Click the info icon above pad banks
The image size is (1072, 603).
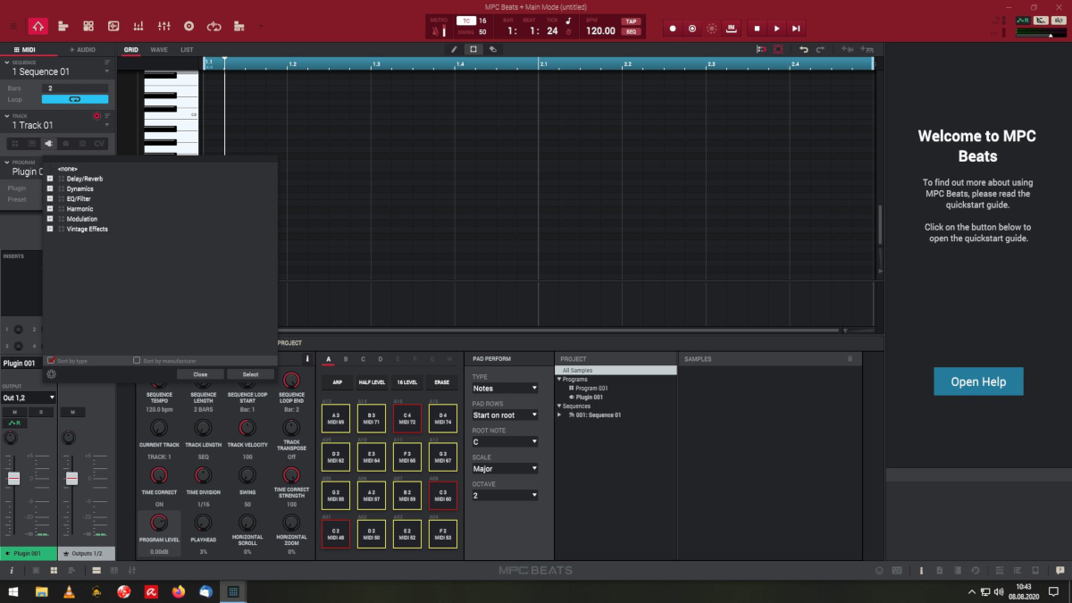pos(307,359)
